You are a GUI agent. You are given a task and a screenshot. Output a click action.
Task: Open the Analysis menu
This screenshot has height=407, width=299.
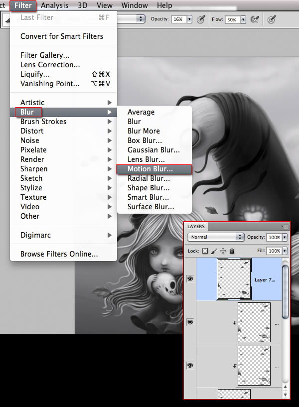(54, 5)
